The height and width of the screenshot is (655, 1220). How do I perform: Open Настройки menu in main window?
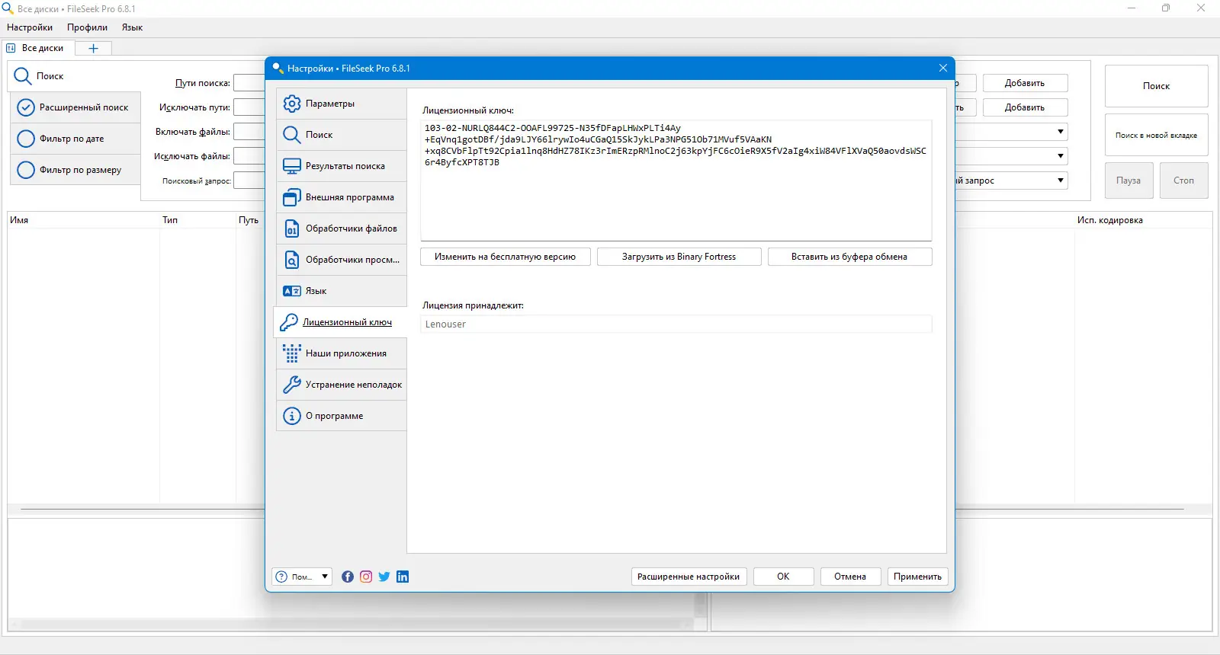tap(30, 27)
